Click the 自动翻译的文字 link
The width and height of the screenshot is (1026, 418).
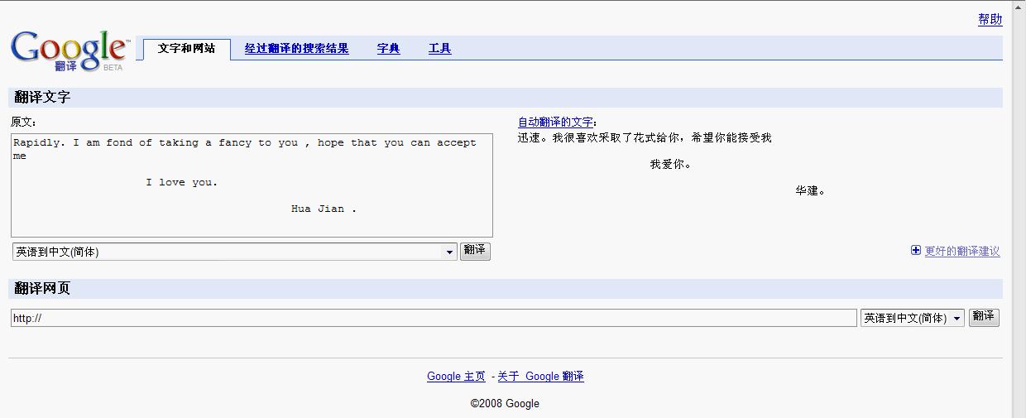[x=555, y=123]
